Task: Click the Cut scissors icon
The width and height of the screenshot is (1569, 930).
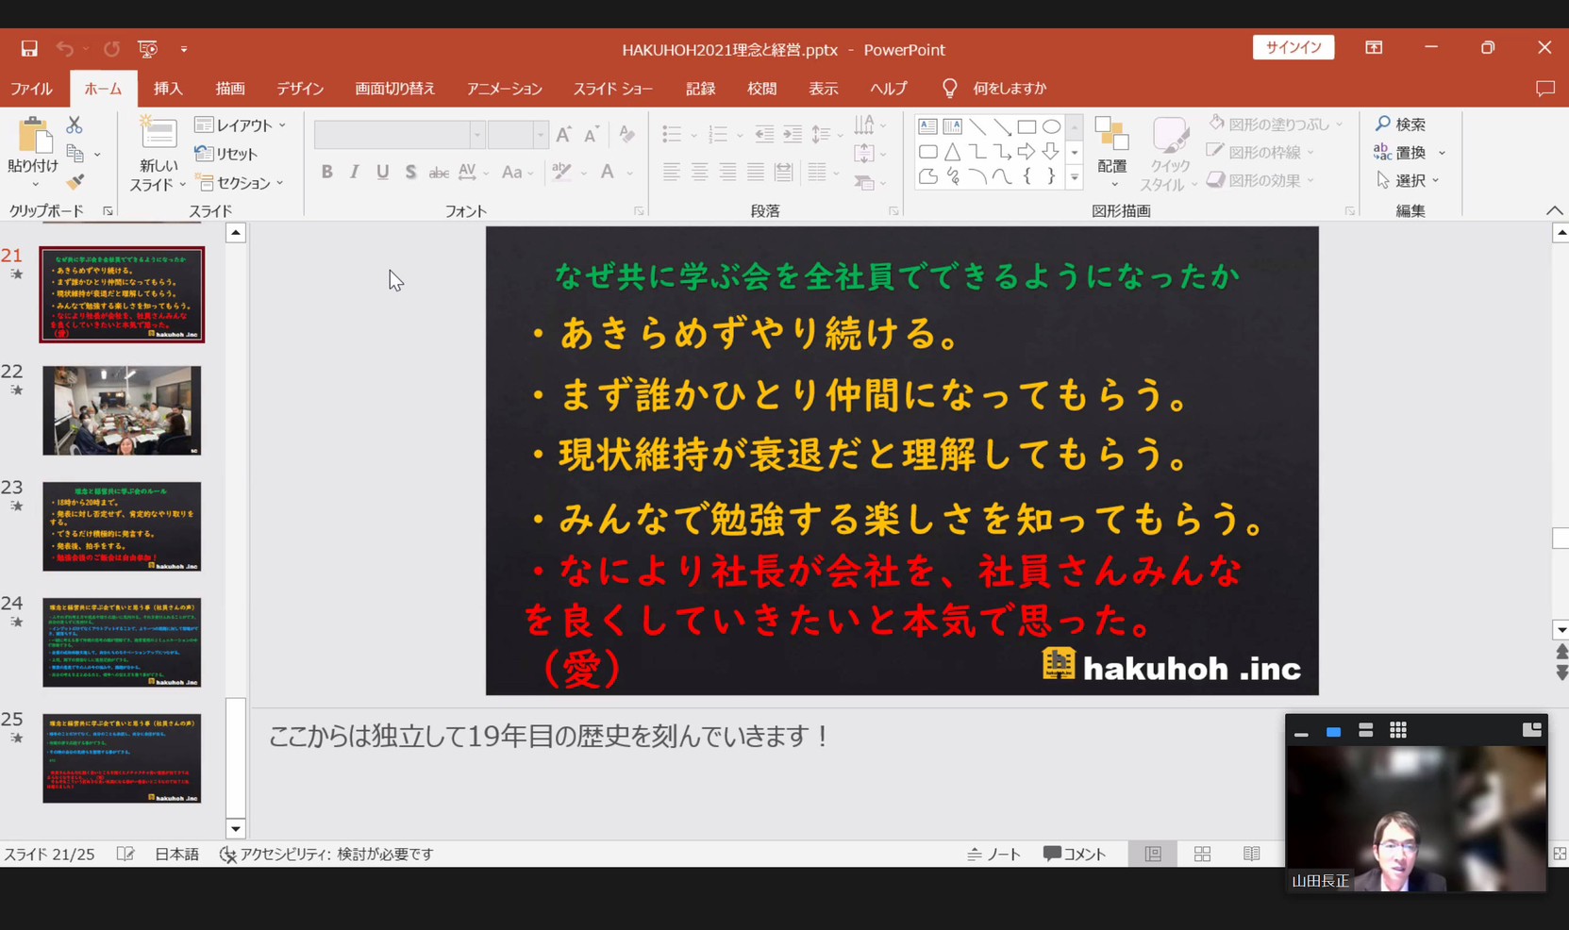Action: pos(75,125)
